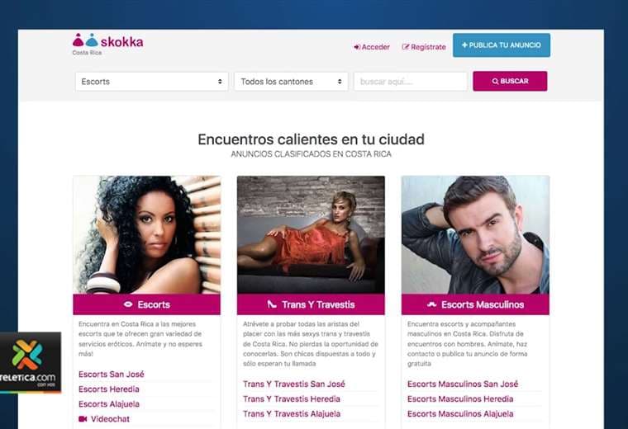Open the Acceder login link
Screen dimensions: 628x429
click(372, 47)
